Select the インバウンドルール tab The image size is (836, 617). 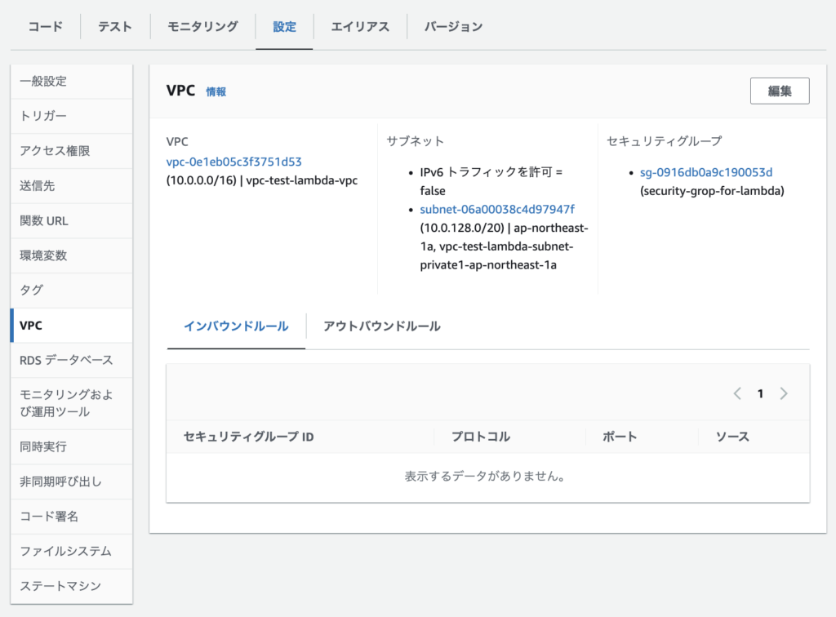click(235, 326)
